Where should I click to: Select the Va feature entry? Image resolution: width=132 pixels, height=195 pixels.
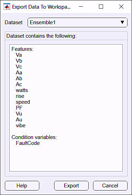pyautogui.click(x=19, y=55)
